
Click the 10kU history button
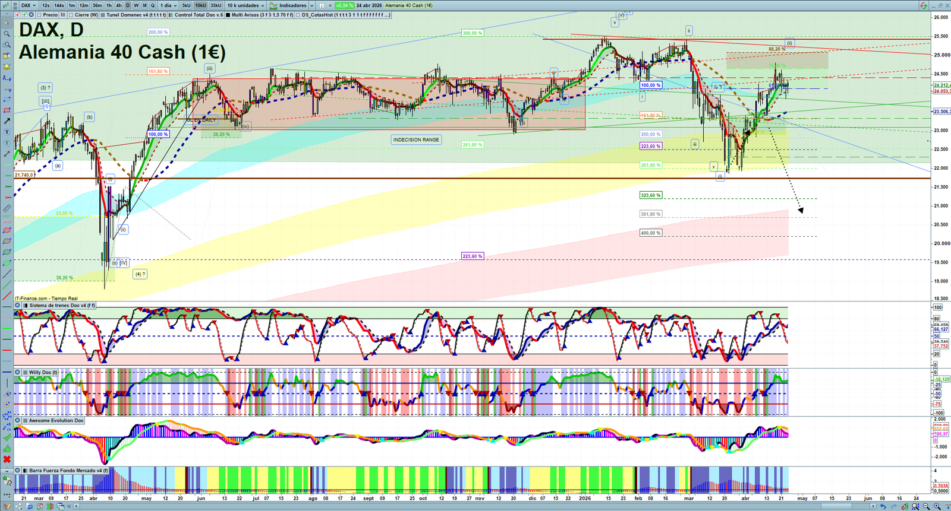200,5
